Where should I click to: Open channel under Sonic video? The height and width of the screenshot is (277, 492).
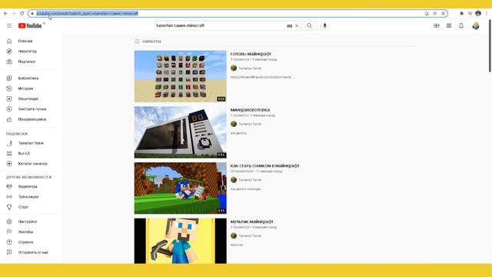250,180
